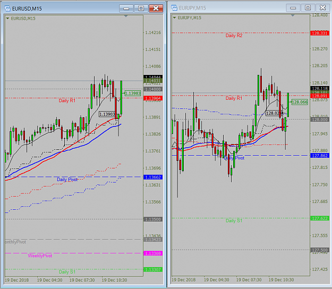Viewport: 332px width, 289px height.
Task: Click the red 1.13964 Daily R1 price tag
Action: point(153,98)
